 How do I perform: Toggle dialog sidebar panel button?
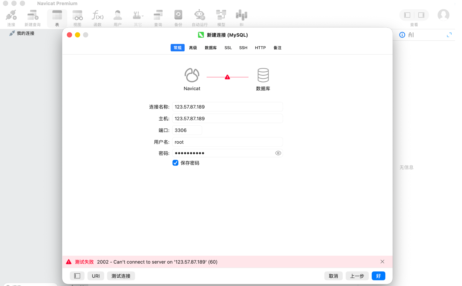[77, 276]
